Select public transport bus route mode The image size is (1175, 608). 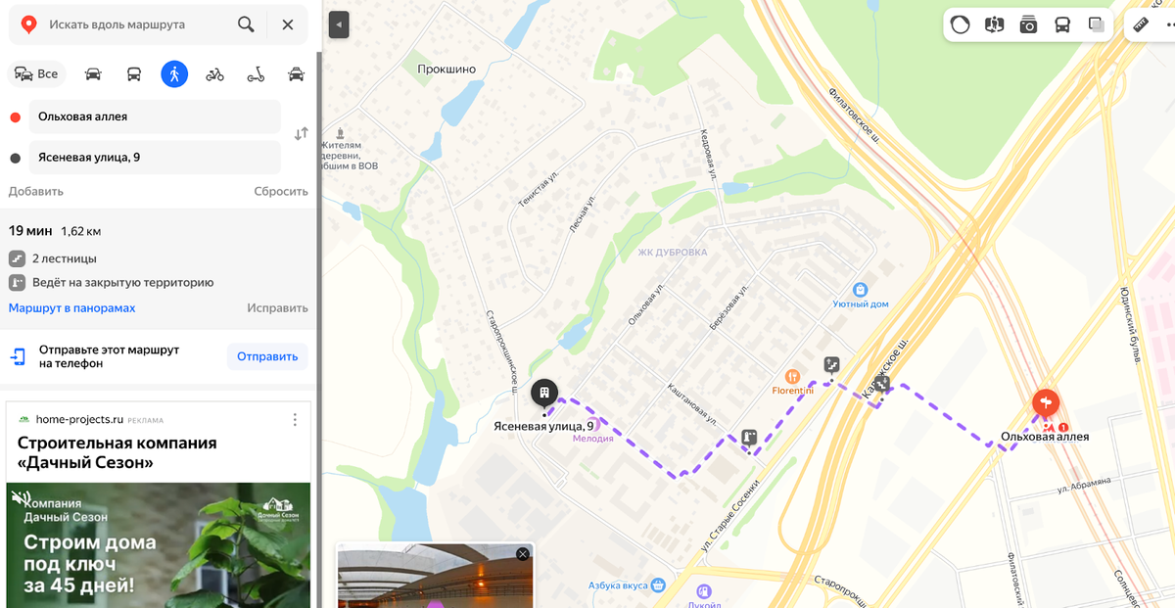click(134, 73)
